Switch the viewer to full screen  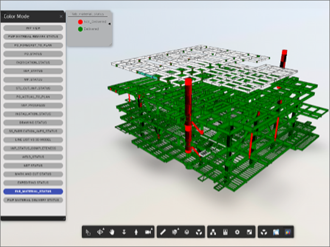tap(249, 232)
